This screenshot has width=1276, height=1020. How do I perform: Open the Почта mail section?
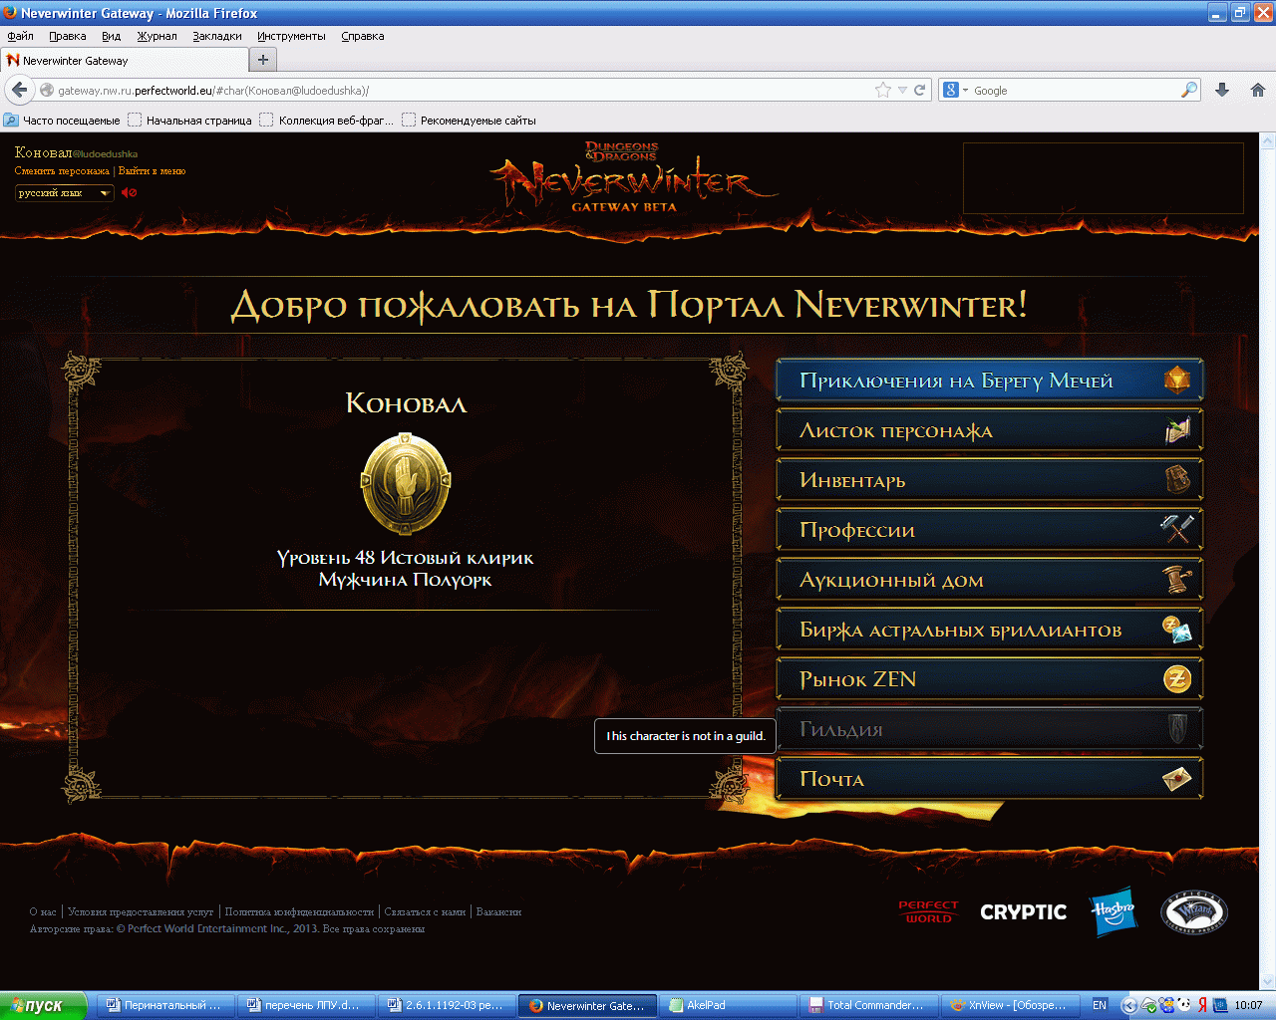990,779
